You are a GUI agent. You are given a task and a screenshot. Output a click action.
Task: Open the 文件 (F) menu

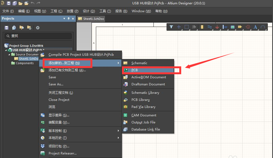pos(8,11)
